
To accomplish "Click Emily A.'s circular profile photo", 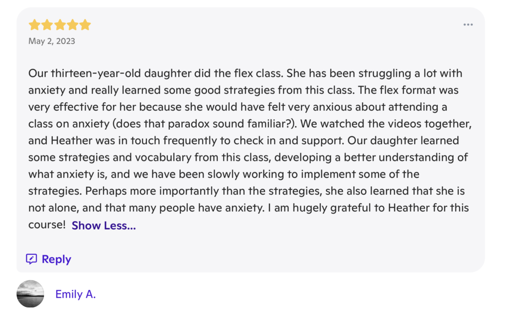I will pyautogui.click(x=30, y=294).
